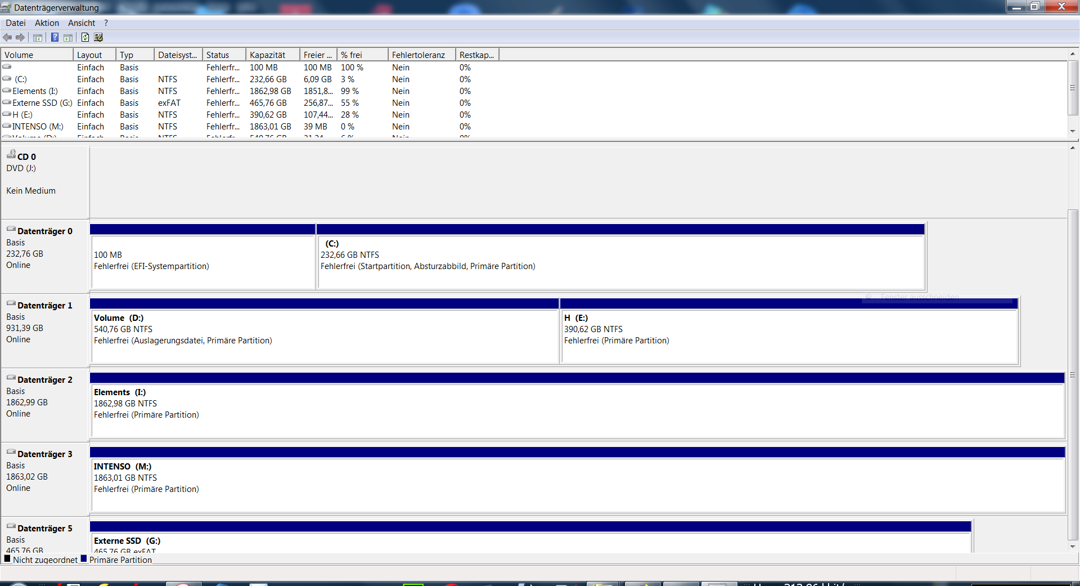Select the H (E:) 390,62 GB partition block
The width and height of the screenshot is (1080, 586).
click(x=789, y=331)
